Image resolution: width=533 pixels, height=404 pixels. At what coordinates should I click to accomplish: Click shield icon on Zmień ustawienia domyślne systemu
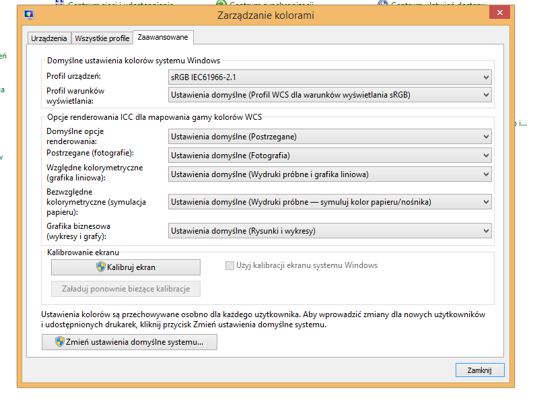tap(60, 342)
